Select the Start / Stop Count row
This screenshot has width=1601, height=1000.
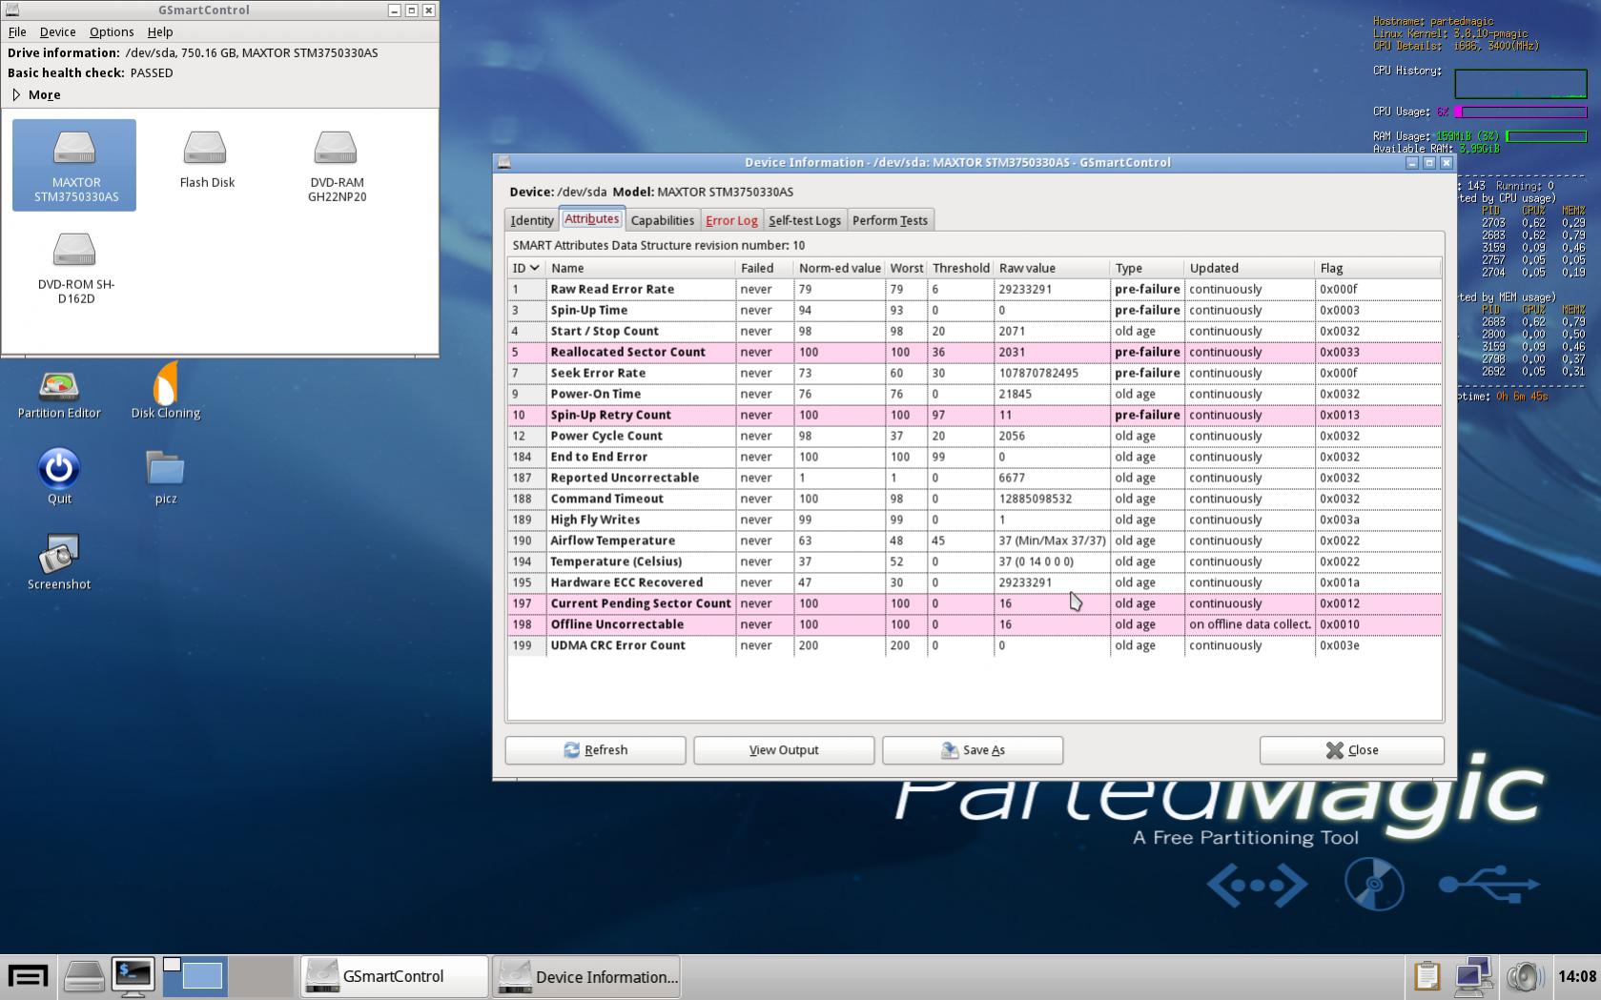pyautogui.click(x=975, y=331)
